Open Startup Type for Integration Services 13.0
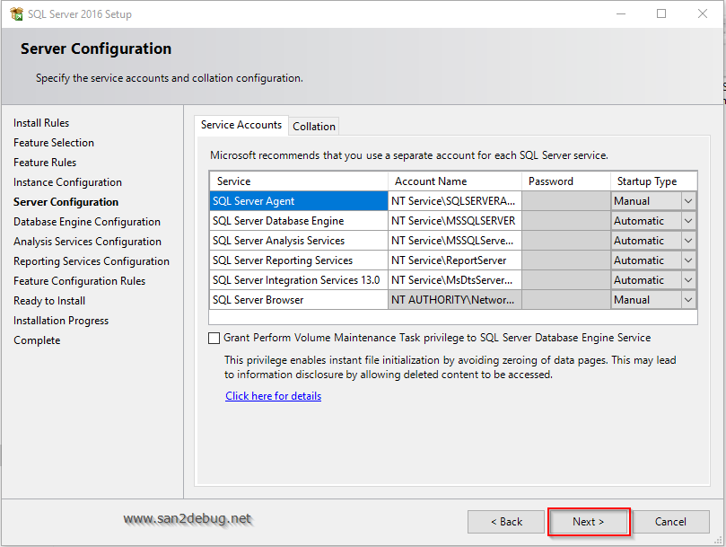 pyautogui.click(x=688, y=280)
